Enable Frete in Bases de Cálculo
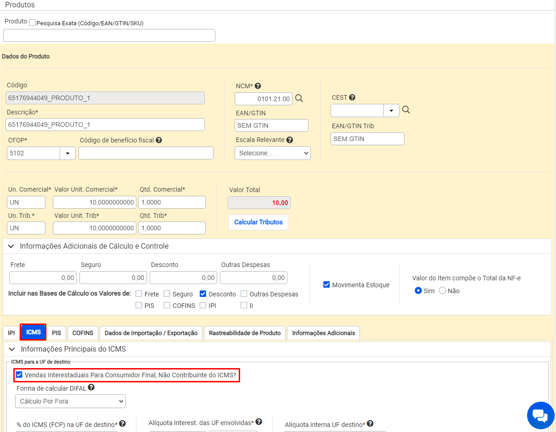This screenshot has width=556, height=432. pos(139,294)
